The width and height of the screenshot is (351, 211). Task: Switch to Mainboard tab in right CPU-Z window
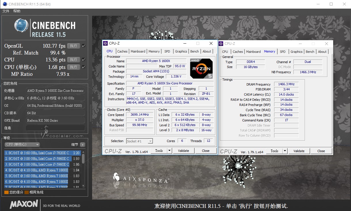pos(253,52)
